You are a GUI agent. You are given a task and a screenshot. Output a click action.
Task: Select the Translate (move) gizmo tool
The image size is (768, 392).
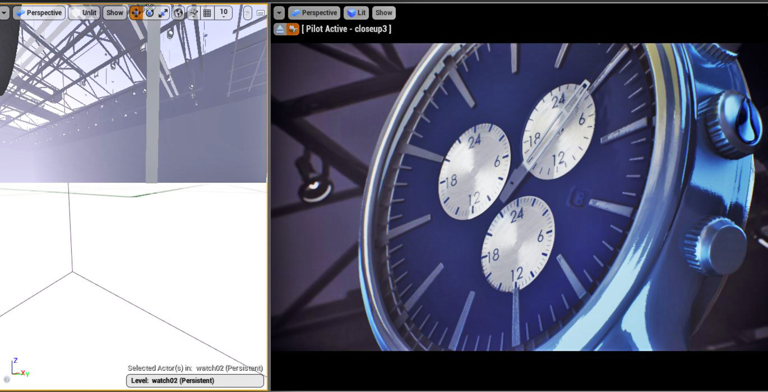tap(136, 13)
